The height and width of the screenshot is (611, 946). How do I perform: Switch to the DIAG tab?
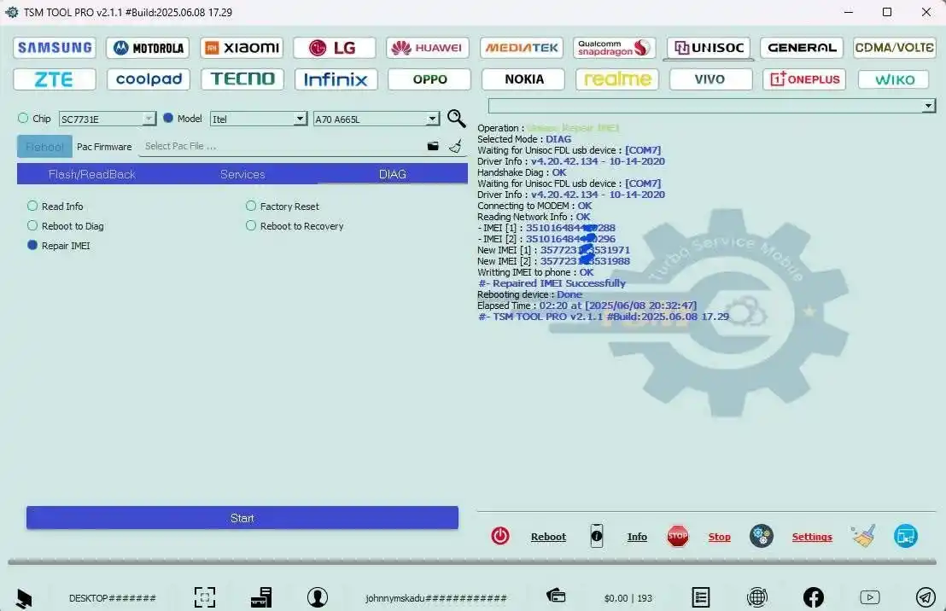393,174
